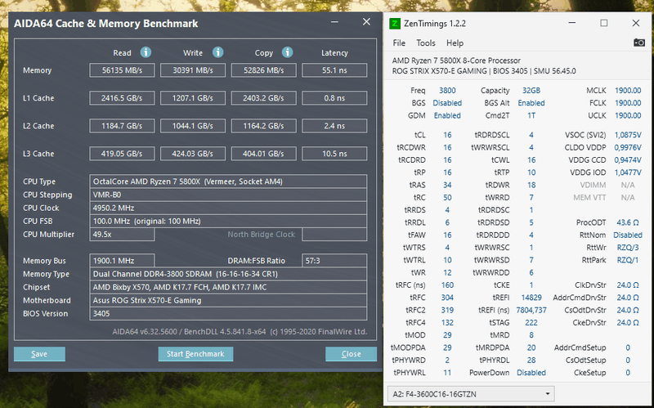
Task: Open the File menu in ZenTimings
Action: pyautogui.click(x=399, y=43)
